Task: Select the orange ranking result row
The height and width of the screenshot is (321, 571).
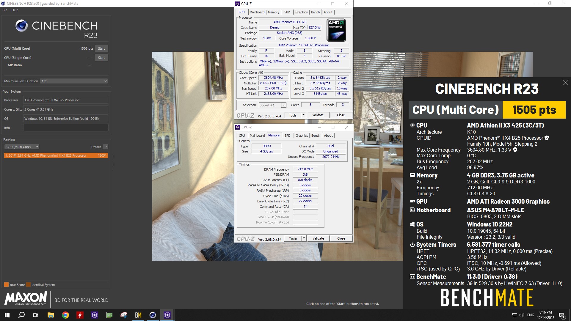Action: coord(56,155)
